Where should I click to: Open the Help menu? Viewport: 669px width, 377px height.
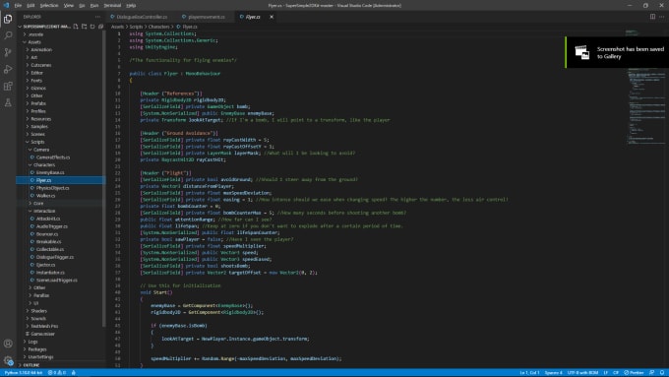click(131, 5)
